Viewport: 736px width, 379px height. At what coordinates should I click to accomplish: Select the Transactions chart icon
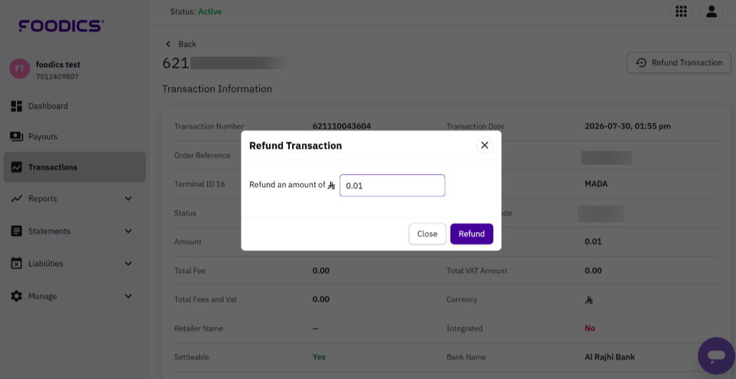pos(16,167)
